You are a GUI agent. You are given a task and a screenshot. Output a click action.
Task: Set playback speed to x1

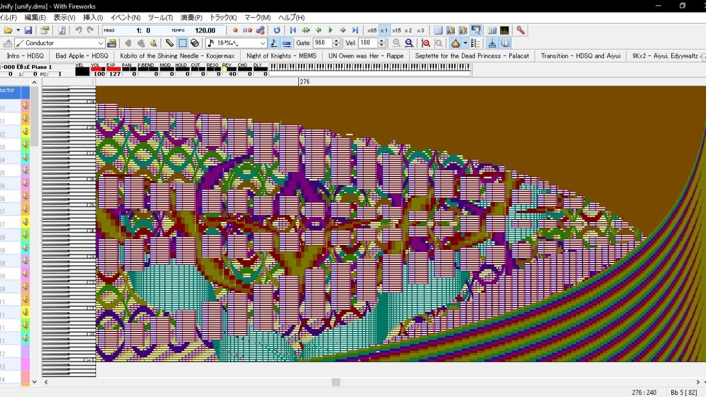384,30
